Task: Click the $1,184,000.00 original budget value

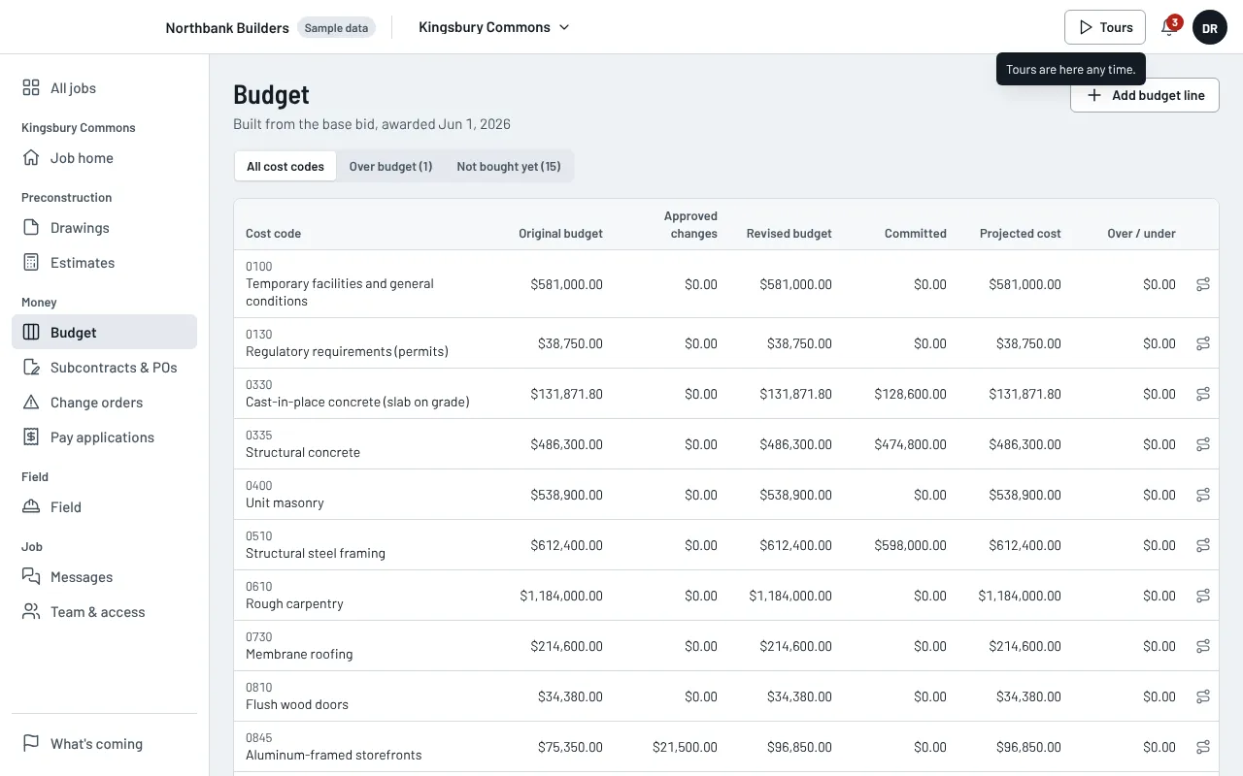Action: click(x=561, y=596)
